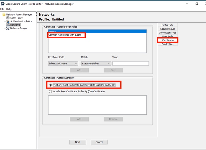Image resolution: width=206 pixels, height=150 pixels.
Task: Go to Security Level step
Action: (x=168, y=29)
